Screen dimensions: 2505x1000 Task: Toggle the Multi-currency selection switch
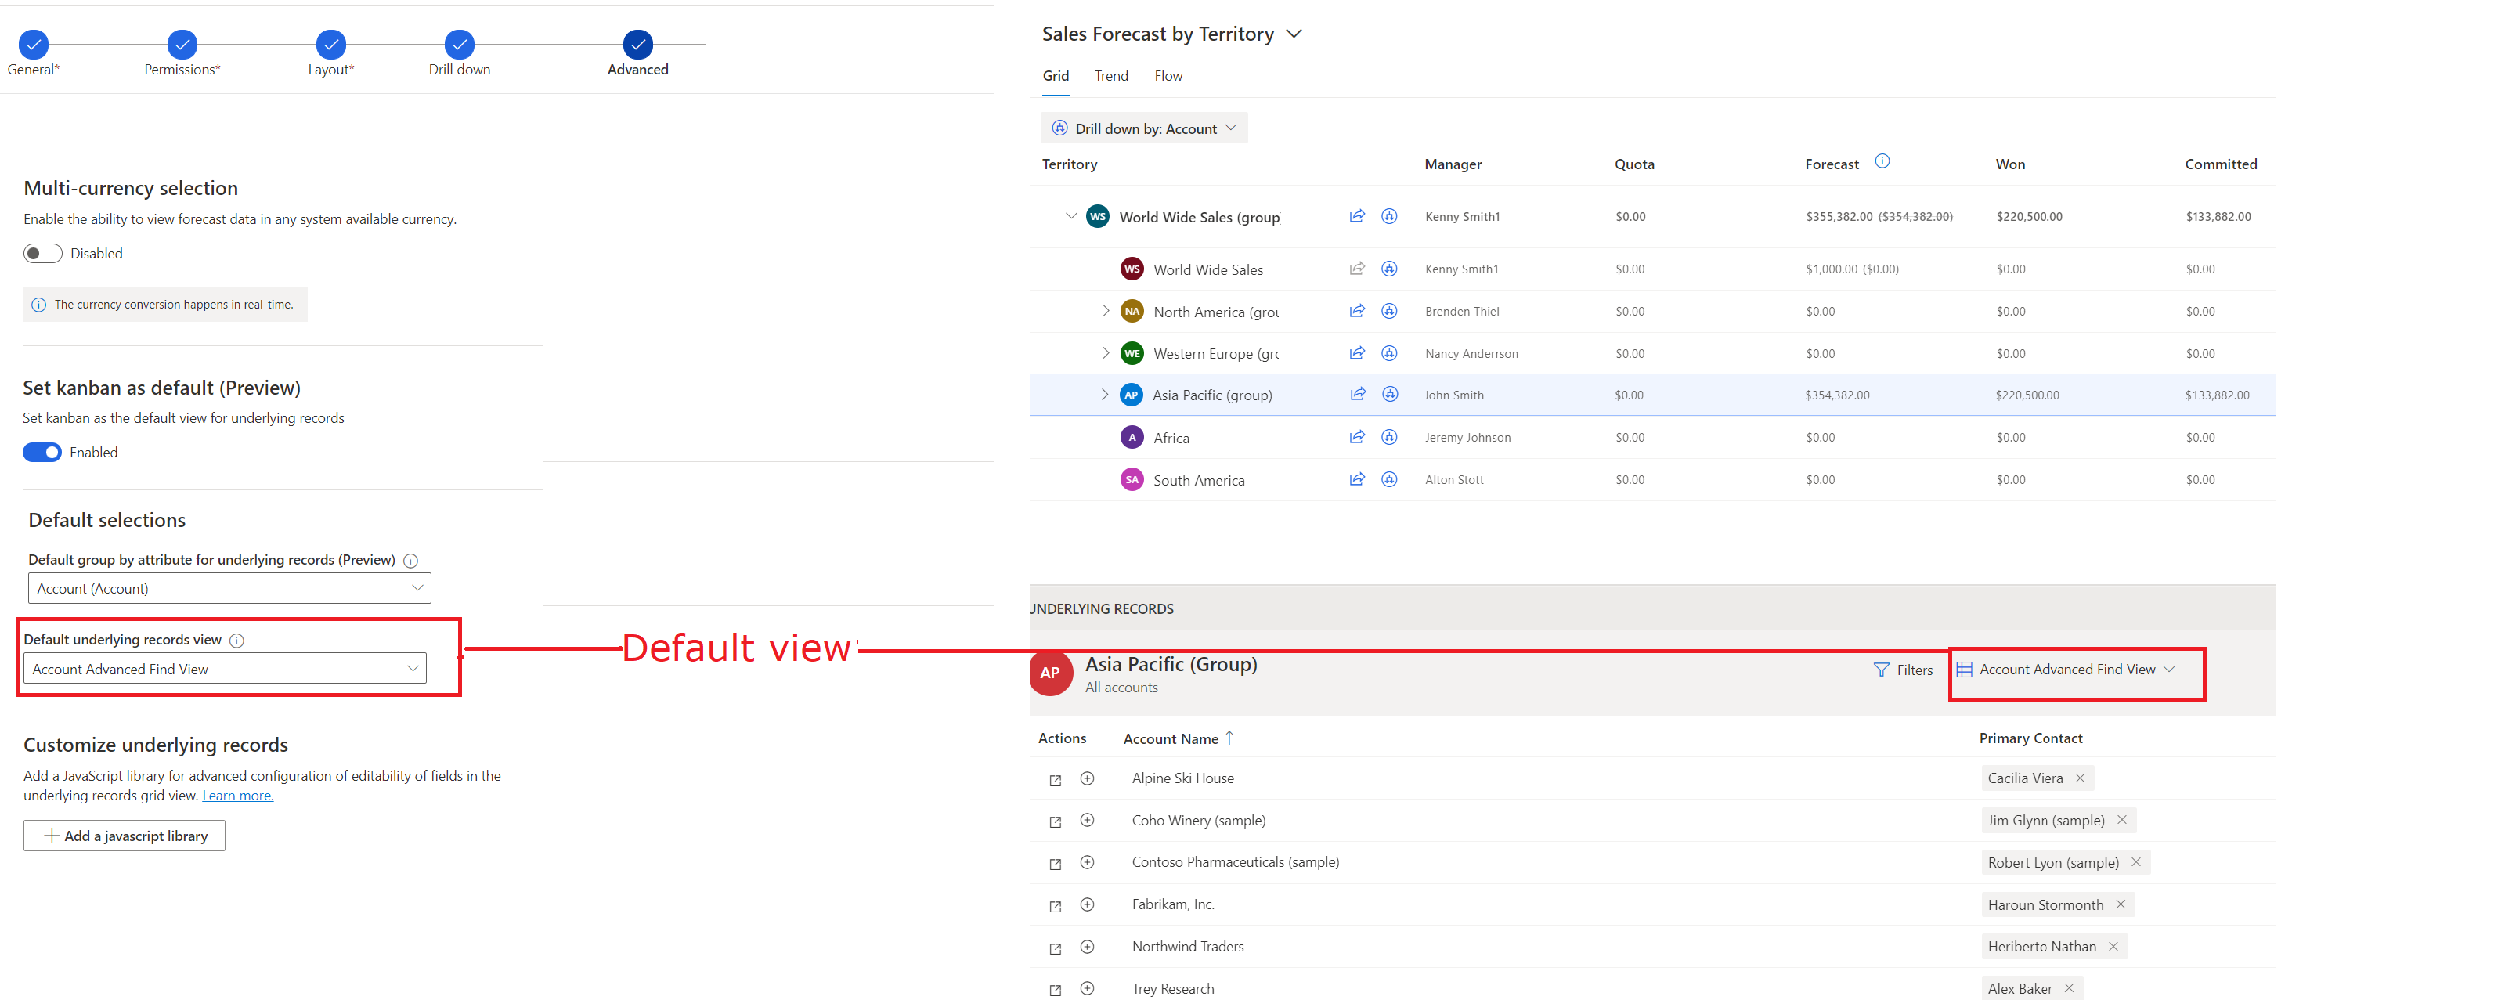[42, 252]
